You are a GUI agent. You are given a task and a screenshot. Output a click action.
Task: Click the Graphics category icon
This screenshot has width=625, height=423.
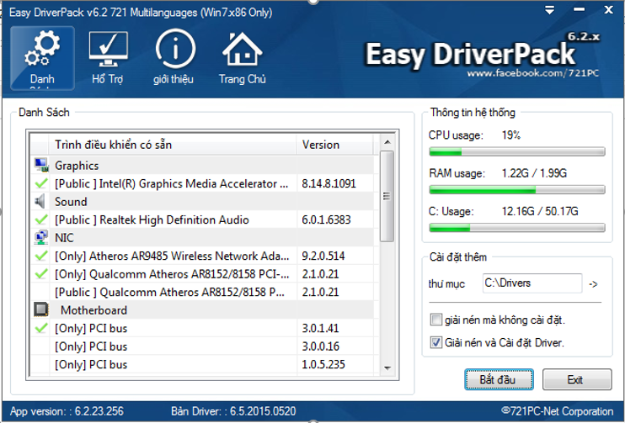pos(41,165)
